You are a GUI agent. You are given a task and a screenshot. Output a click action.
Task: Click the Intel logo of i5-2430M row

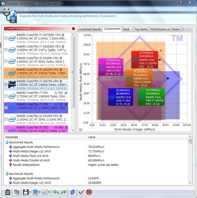tap(12, 61)
